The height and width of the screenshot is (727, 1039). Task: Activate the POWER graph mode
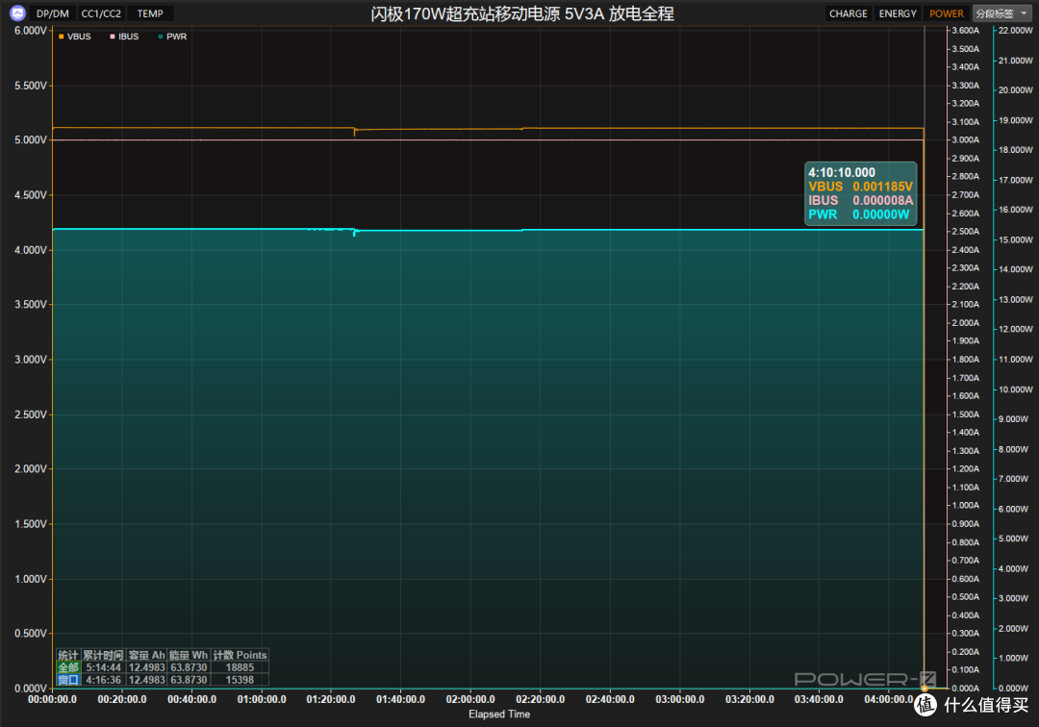pos(947,13)
